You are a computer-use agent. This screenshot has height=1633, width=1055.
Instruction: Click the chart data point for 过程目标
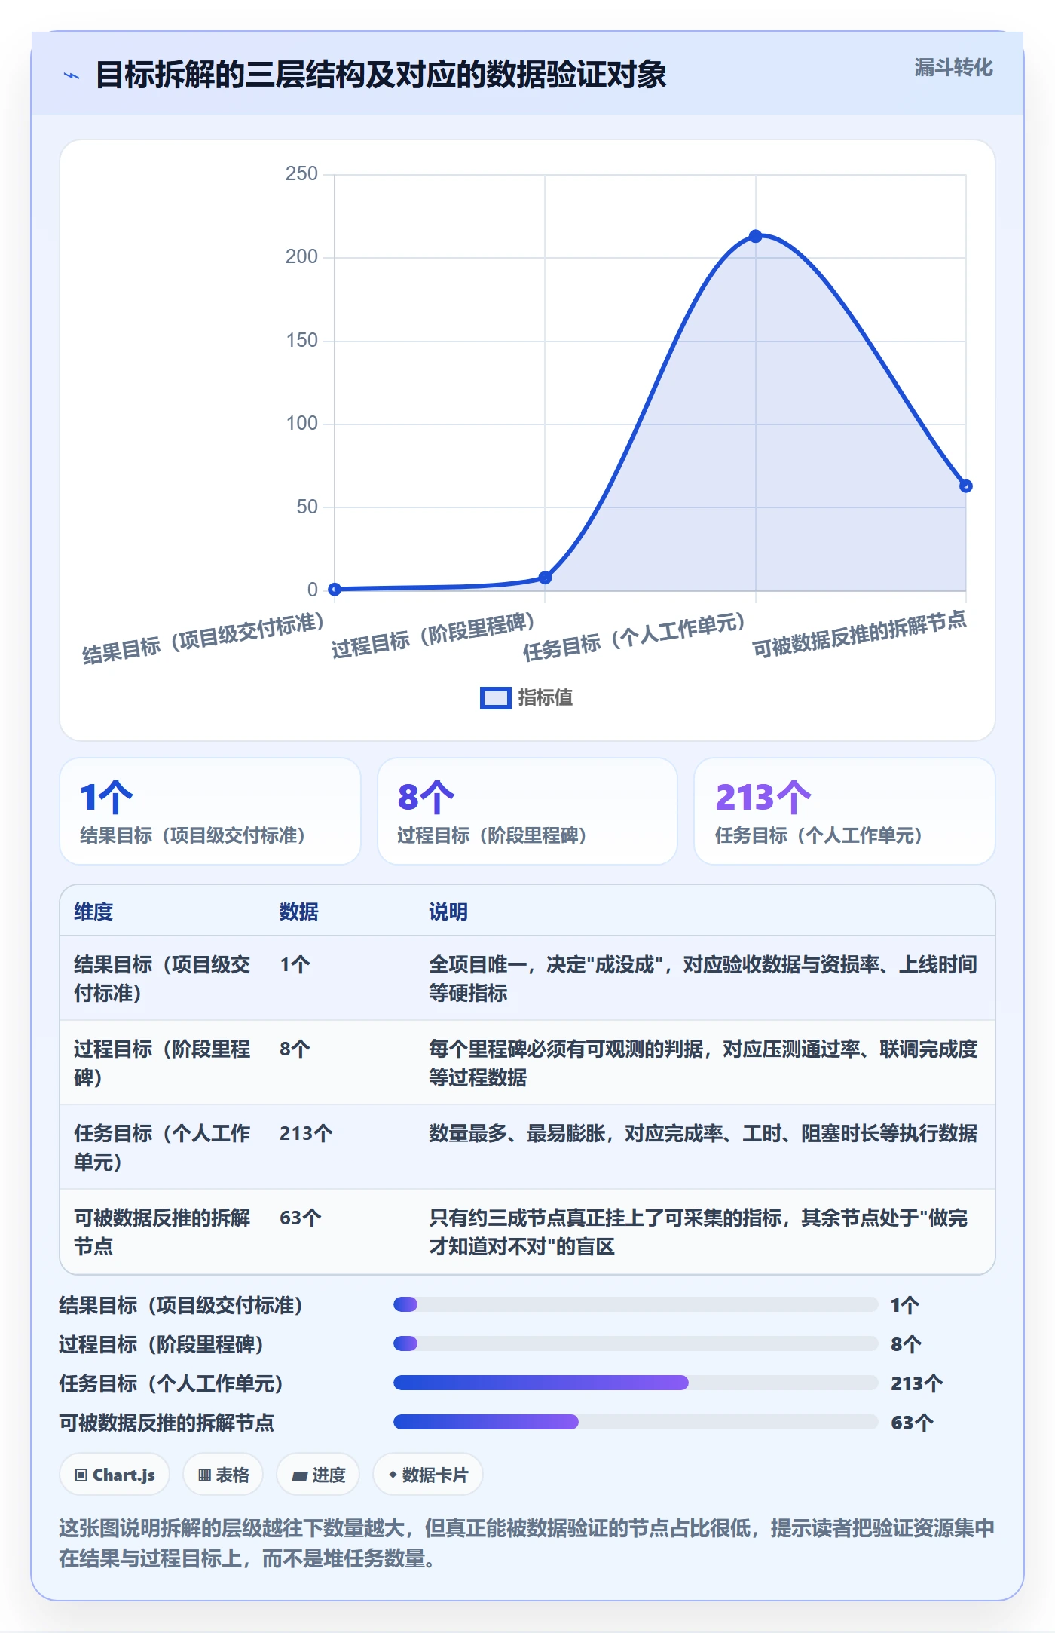click(x=545, y=578)
